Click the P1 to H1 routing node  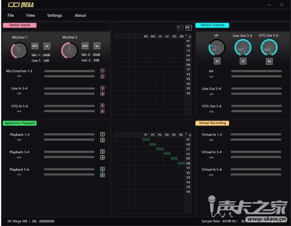coord(146,139)
